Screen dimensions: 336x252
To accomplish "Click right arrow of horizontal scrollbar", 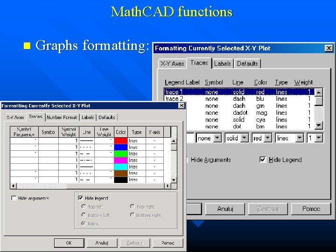I will [168, 186].
